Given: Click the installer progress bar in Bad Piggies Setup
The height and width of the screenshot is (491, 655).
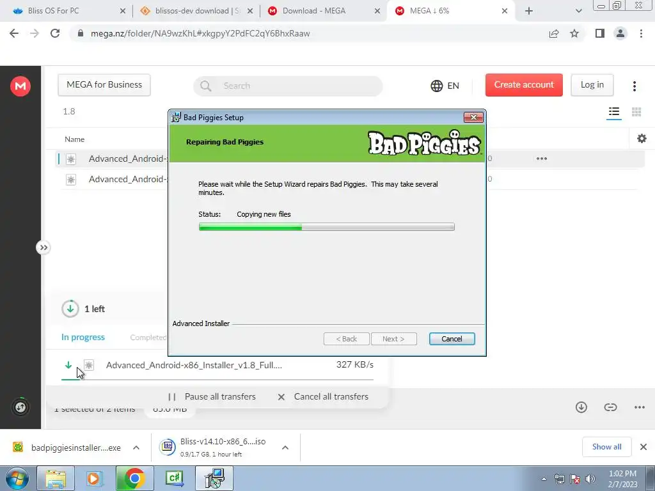Looking at the screenshot, I should [x=327, y=227].
